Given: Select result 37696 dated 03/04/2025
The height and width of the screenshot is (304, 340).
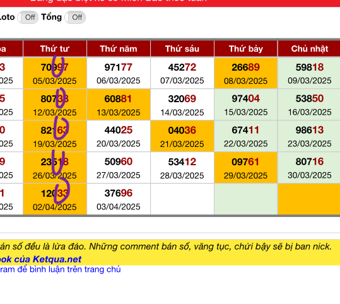Looking at the screenshot, I should tap(119, 199).
